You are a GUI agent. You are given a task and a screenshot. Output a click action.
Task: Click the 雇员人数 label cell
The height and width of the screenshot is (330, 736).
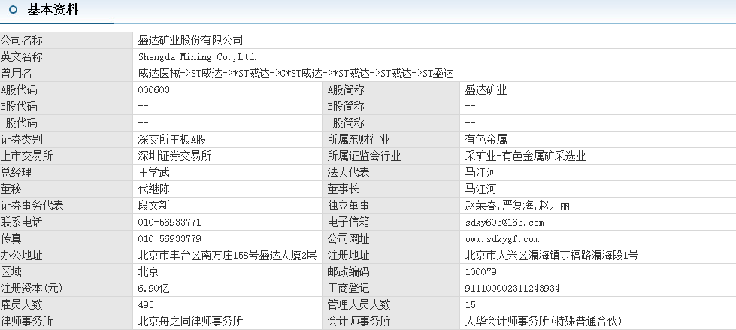pos(67,304)
